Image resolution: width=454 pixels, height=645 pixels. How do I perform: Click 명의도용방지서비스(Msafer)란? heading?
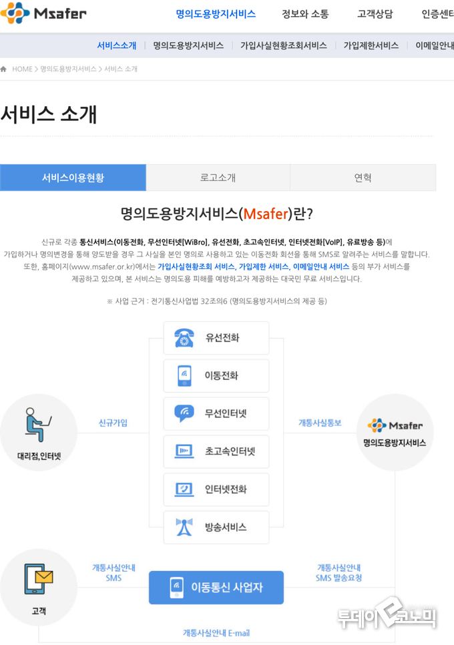[217, 214]
